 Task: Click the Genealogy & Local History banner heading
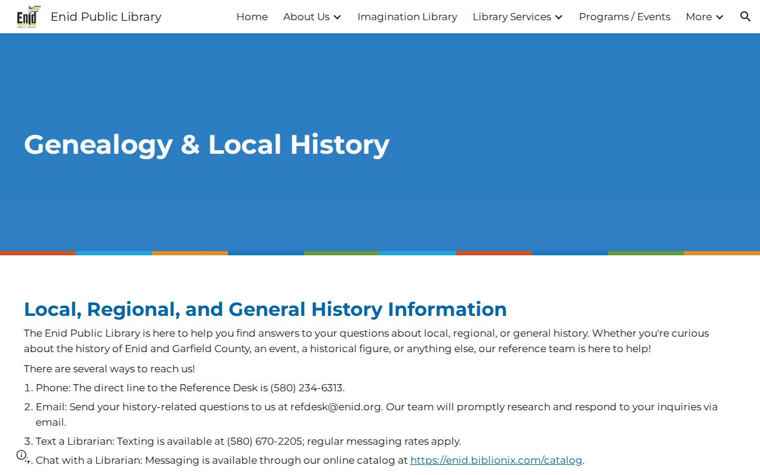(x=207, y=144)
